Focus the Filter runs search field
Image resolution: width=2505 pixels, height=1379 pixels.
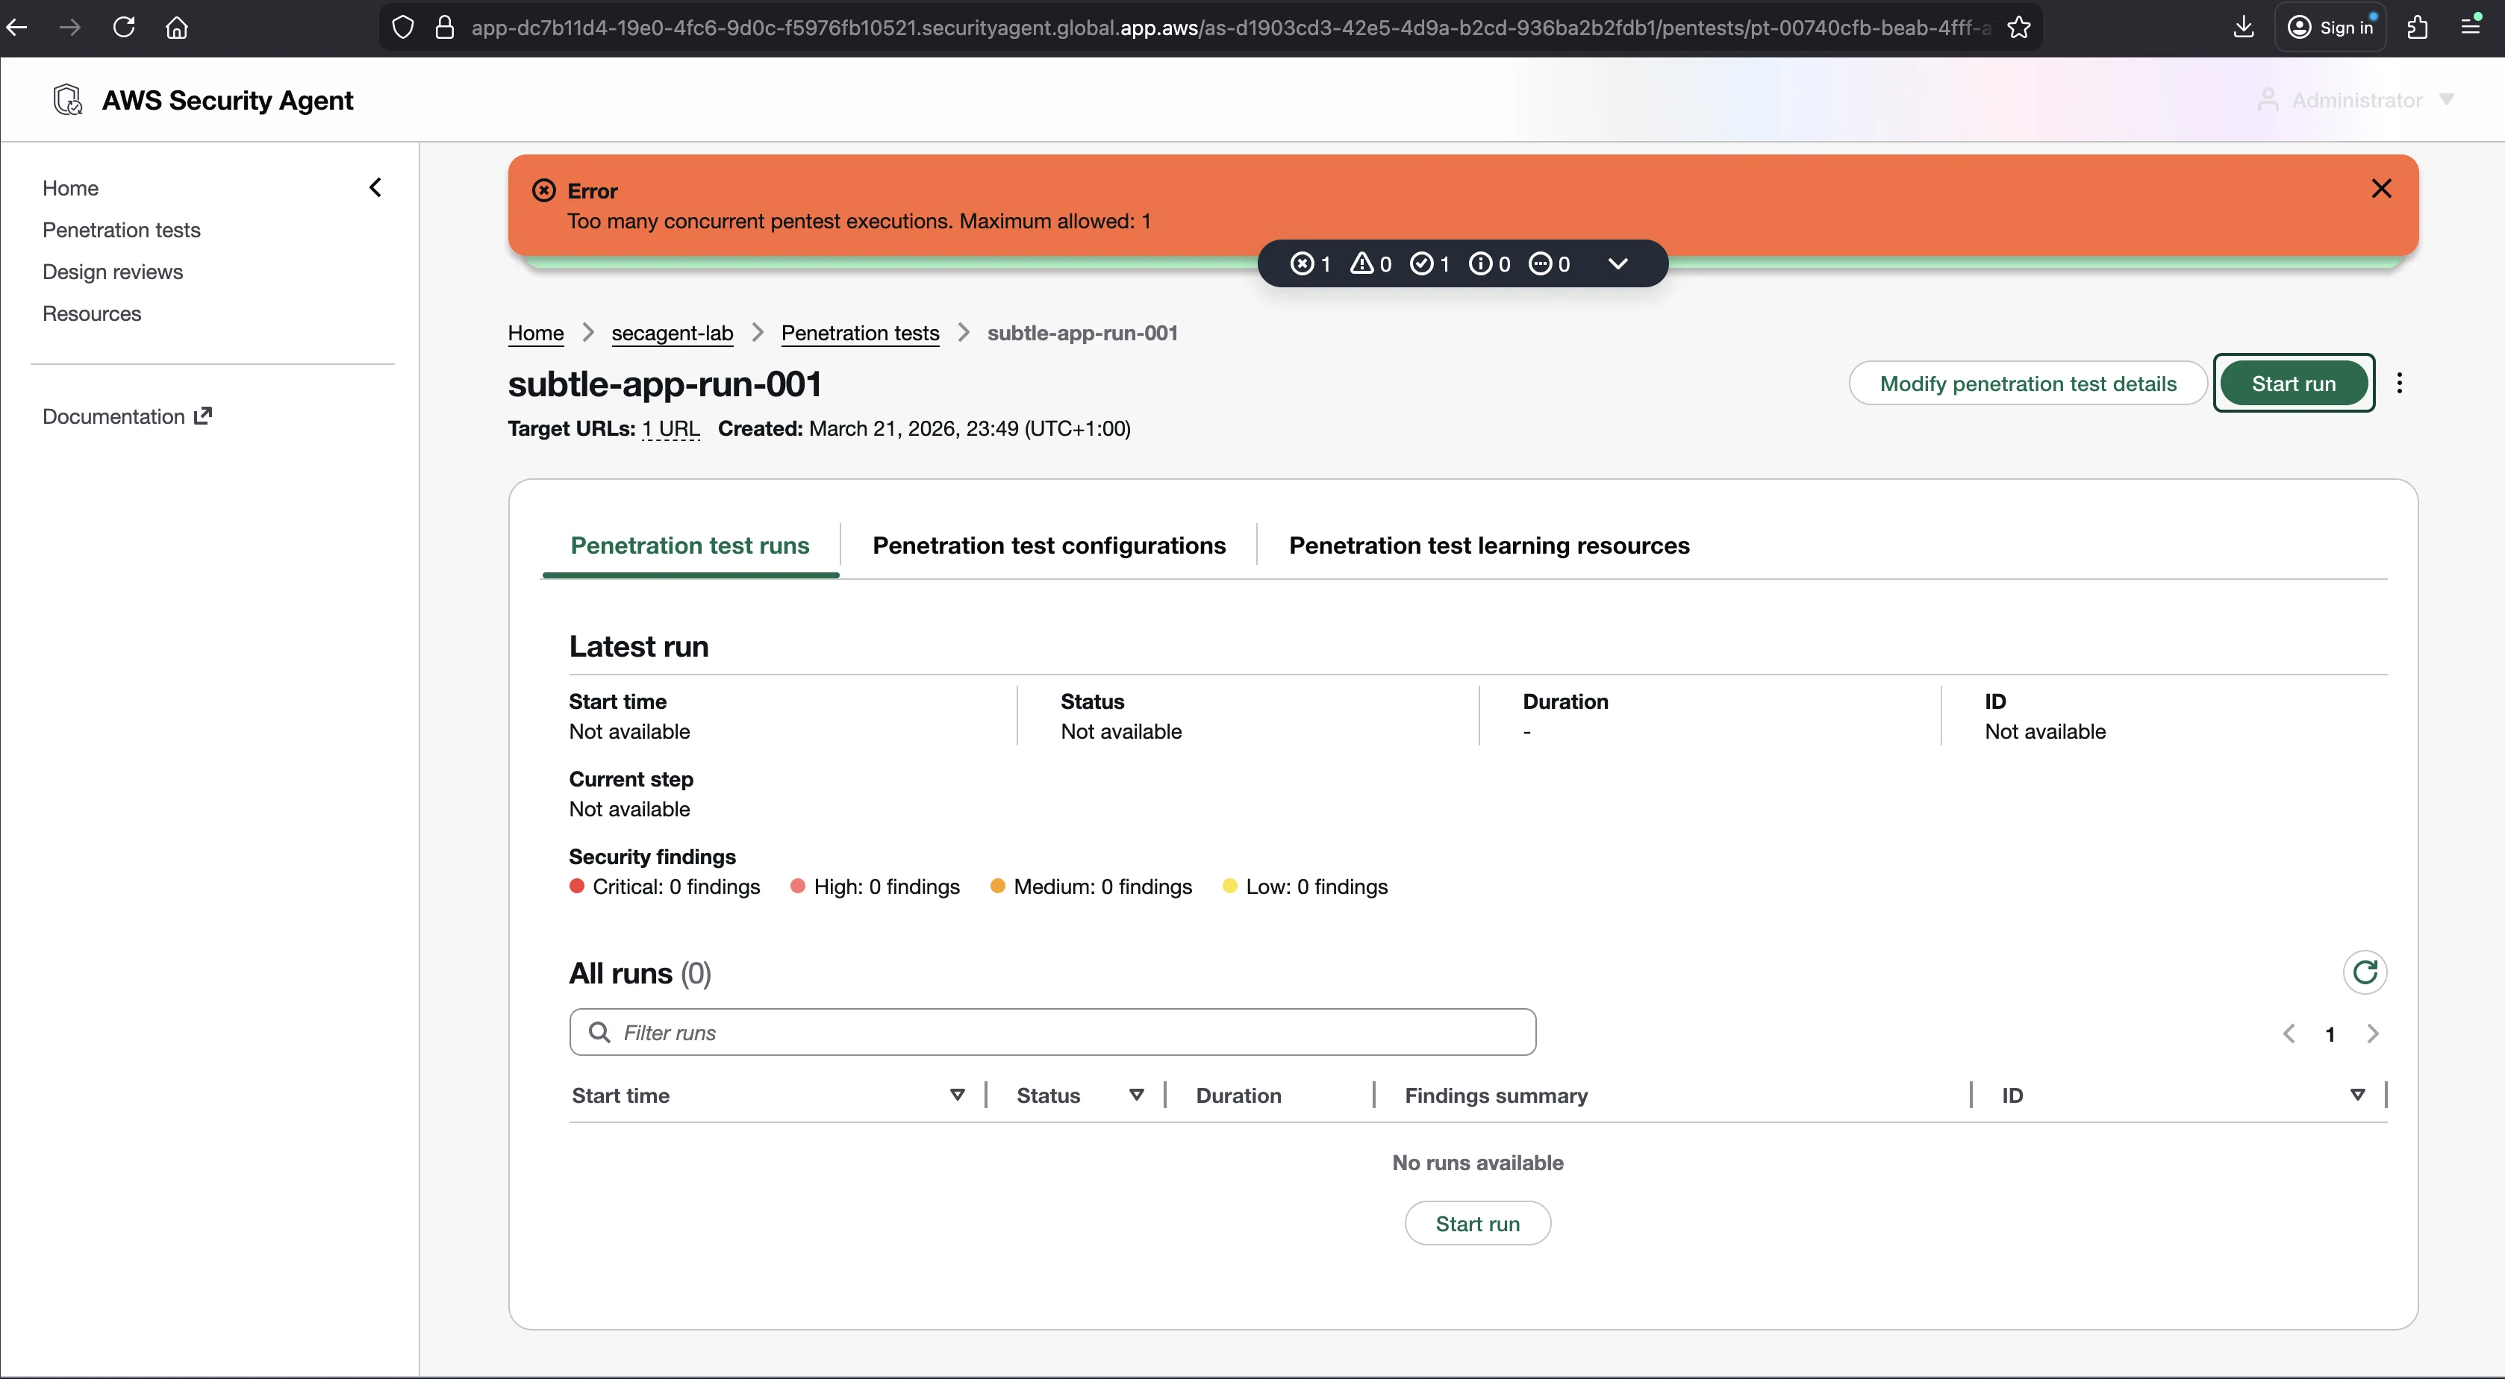coord(1052,1032)
